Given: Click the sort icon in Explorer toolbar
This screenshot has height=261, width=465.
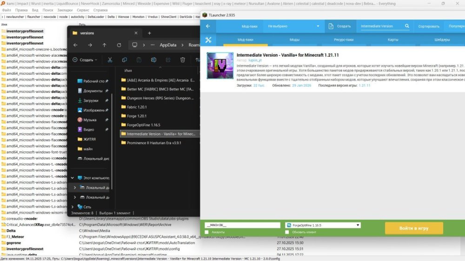Looking at the screenshot, I should click(x=197, y=60).
